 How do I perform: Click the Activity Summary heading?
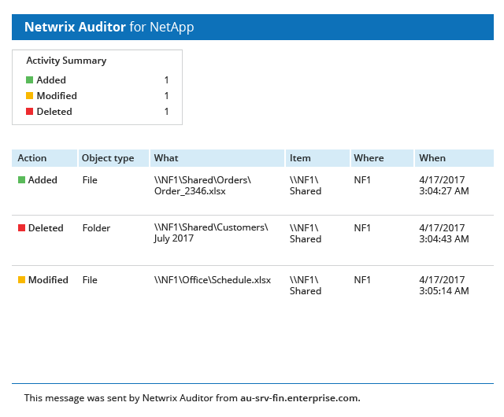(66, 61)
